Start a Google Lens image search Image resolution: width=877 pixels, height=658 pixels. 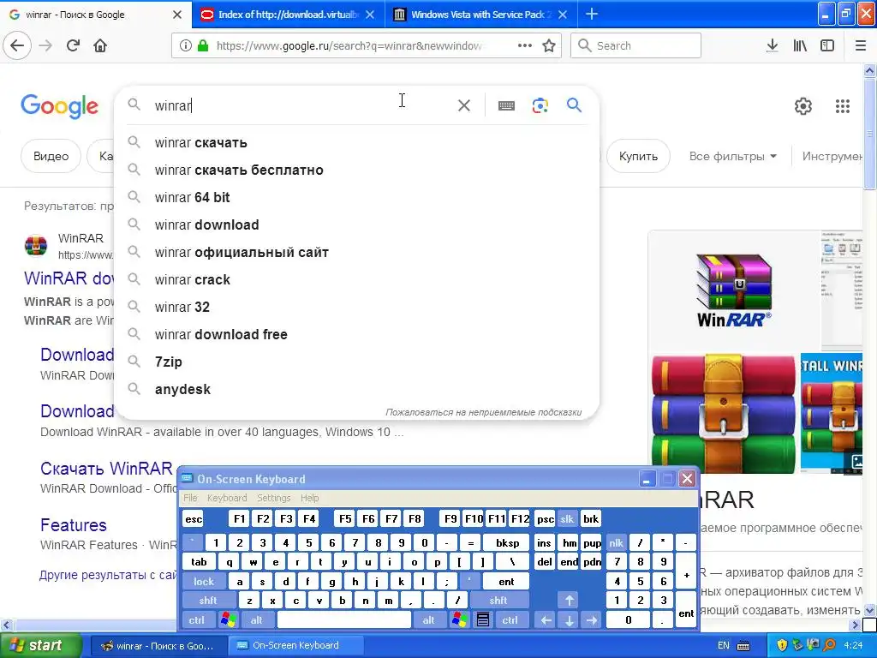540,105
